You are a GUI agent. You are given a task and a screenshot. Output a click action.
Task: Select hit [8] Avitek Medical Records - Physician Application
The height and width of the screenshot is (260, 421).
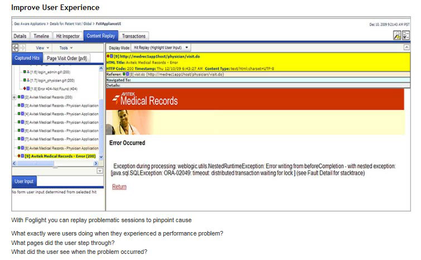pos(61,148)
